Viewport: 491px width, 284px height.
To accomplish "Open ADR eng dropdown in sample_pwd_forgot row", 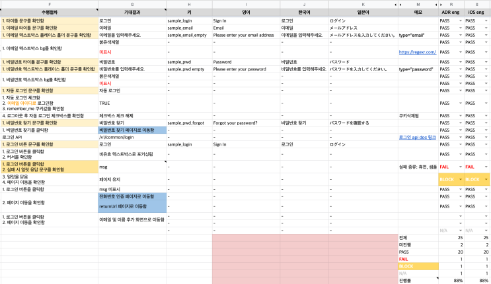I will click(461, 123).
